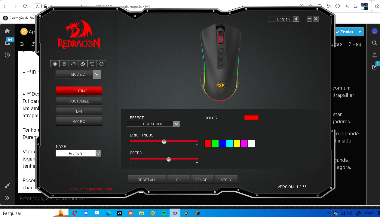Delete profile using trash icon

(x=64, y=64)
